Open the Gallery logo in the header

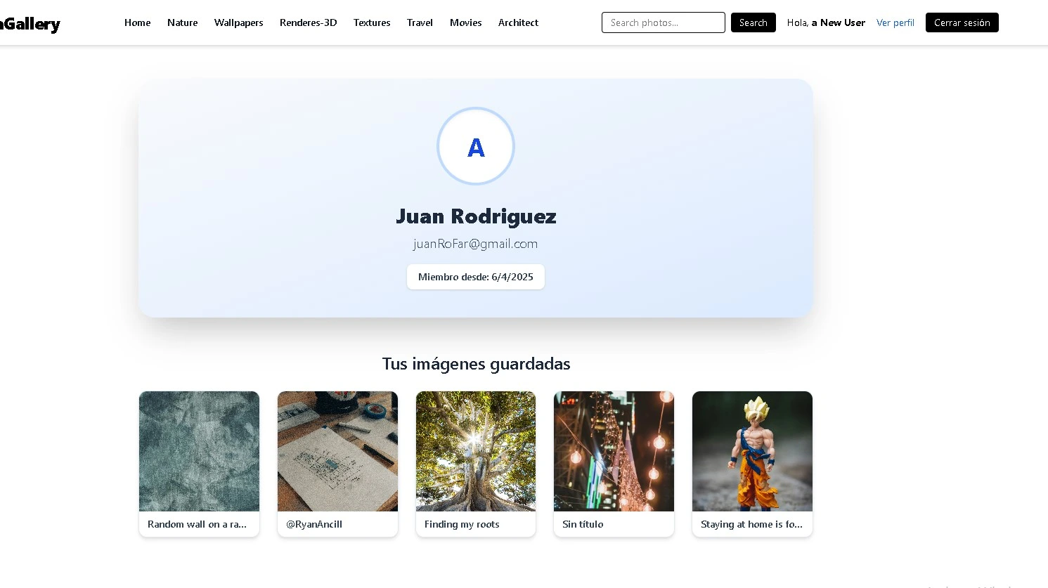(x=30, y=23)
